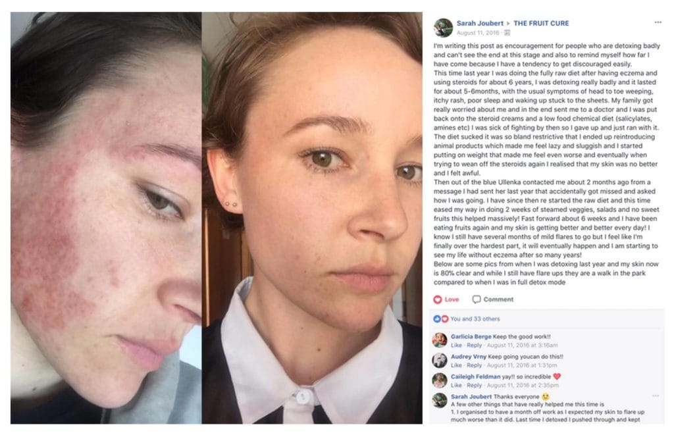Open Sarah Joubert name link in header
The width and height of the screenshot is (674, 435).
[x=480, y=23]
